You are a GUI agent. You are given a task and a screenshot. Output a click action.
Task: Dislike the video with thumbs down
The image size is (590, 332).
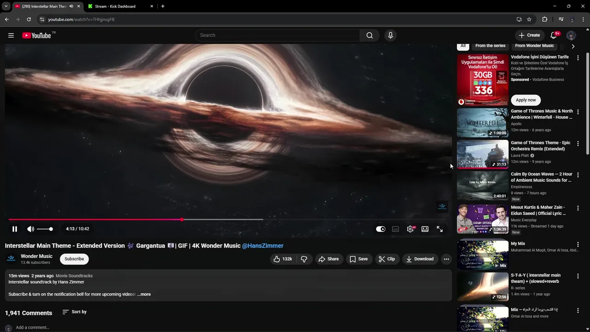click(x=304, y=259)
